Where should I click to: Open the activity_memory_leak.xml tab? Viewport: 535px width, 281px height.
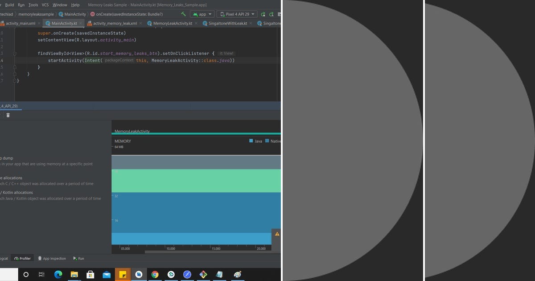(x=115, y=23)
